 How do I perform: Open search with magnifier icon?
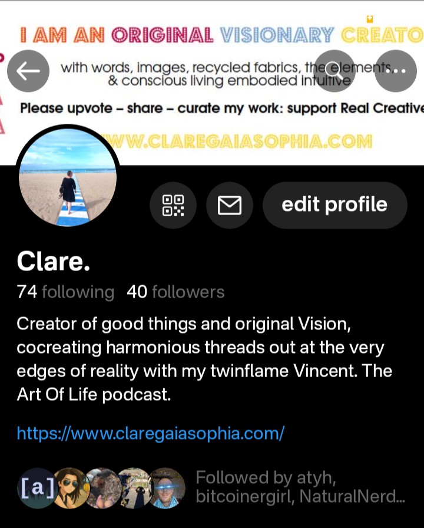point(334,71)
